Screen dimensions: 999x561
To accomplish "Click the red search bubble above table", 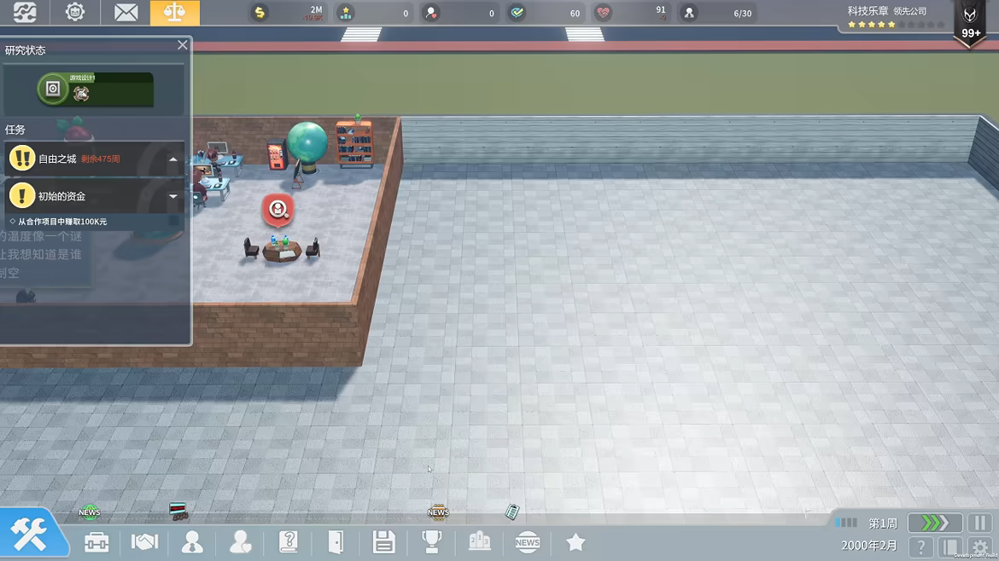I will 277,210.
